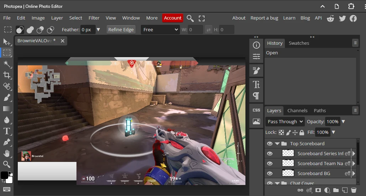Select the Move tool
Image resolution: width=366 pixels, height=196 pixels.
click(7, 42)
